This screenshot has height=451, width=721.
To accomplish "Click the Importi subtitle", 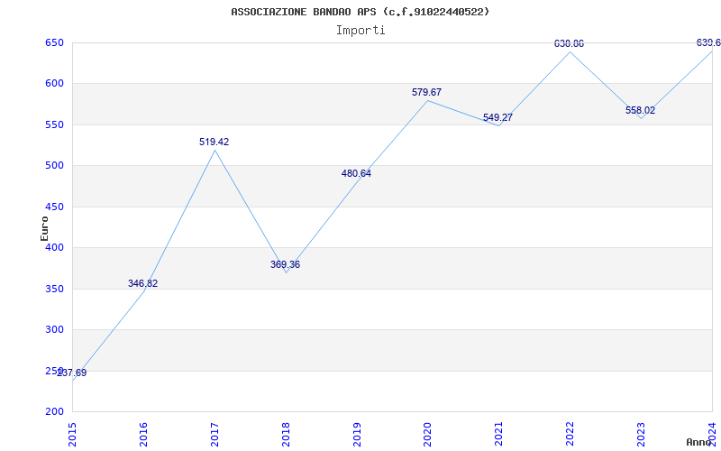I will pyautogui.click(x=360, y=31).
